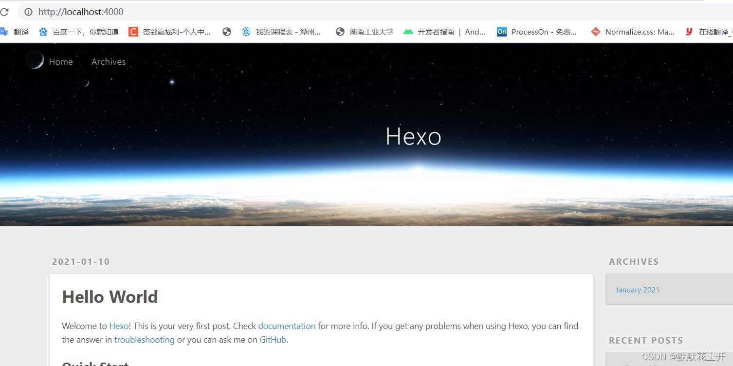Viewport: 733px width, 366px height.
Task: Click the 开发者指南 | And... bookmark label
Action: (x=452, y=32)
